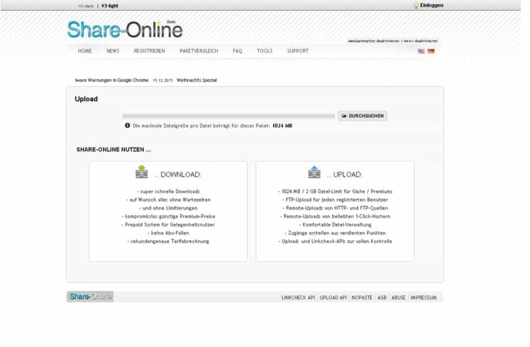Open the Upload API footer link
The height and width of the screenshot is (347, 530).
[x=333, y=298]
